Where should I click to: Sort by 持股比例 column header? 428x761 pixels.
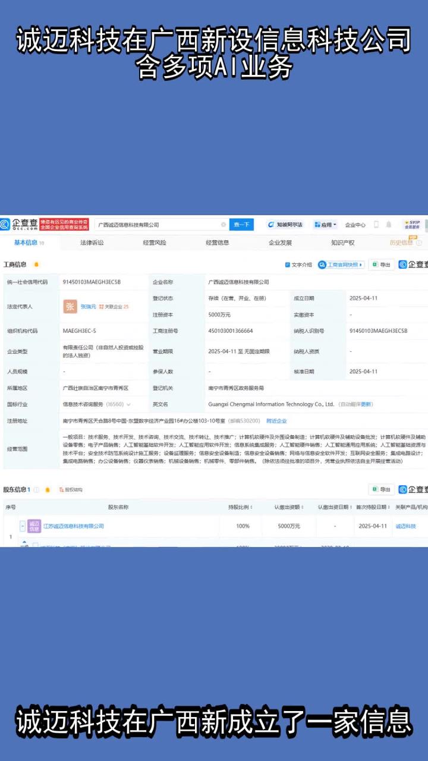click(x=241, y=507)
